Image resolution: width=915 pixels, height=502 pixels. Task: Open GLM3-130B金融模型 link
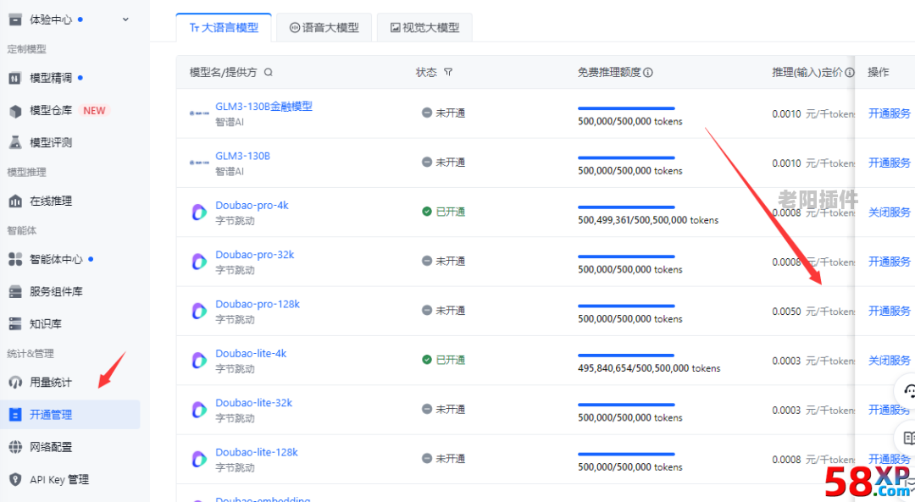coord(263,106)
